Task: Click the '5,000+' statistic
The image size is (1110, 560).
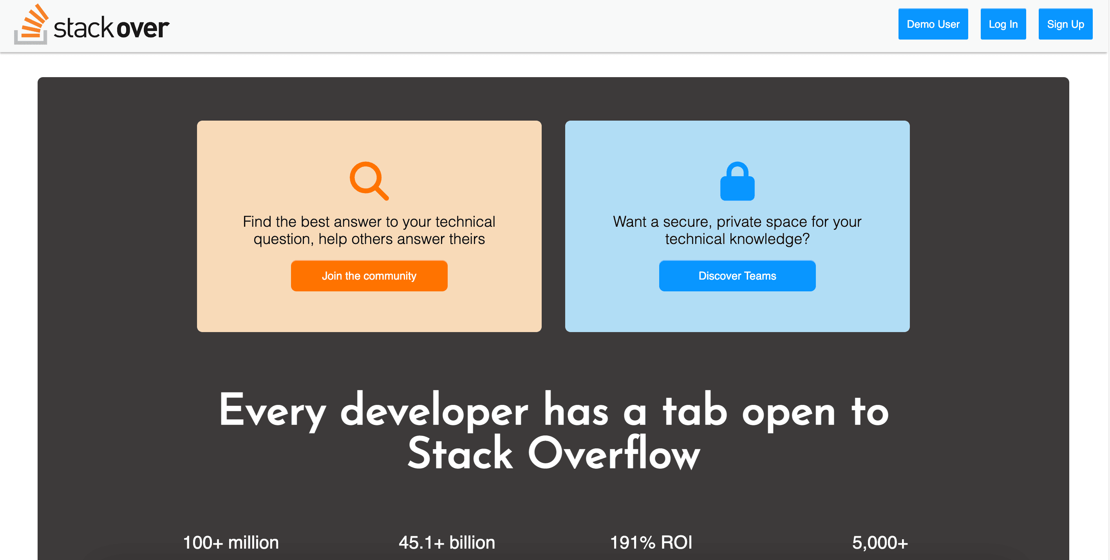Action: click(880, 542)
